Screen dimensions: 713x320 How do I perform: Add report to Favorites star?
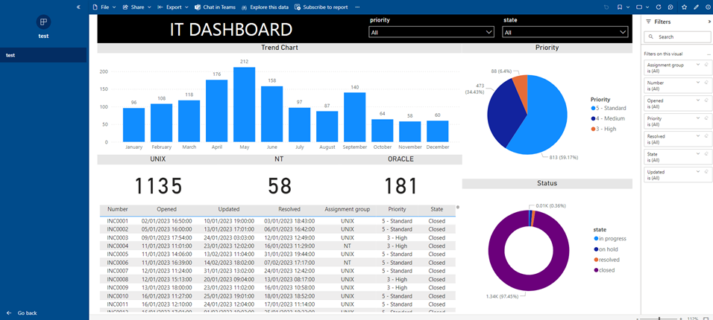[684, 7]
